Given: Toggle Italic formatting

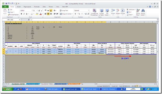Looking at the screenshot, I should (x=24, y=14).
